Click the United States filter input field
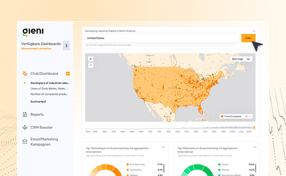The width and height of the screenshot is (286, 176). coord(162,38)
